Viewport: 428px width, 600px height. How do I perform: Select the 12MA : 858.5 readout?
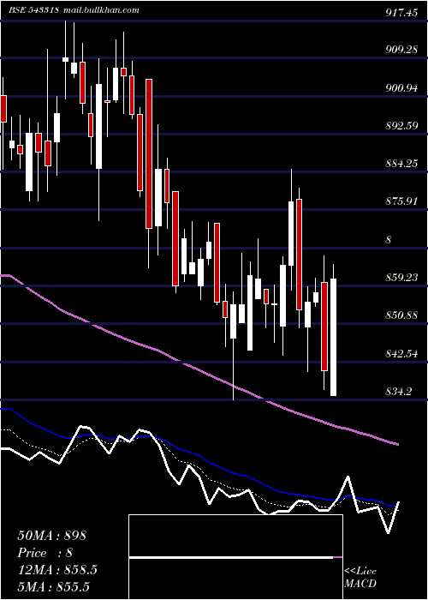[x=57, y=570]
